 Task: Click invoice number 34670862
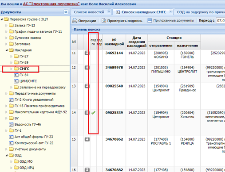click(x=114, y=139)
